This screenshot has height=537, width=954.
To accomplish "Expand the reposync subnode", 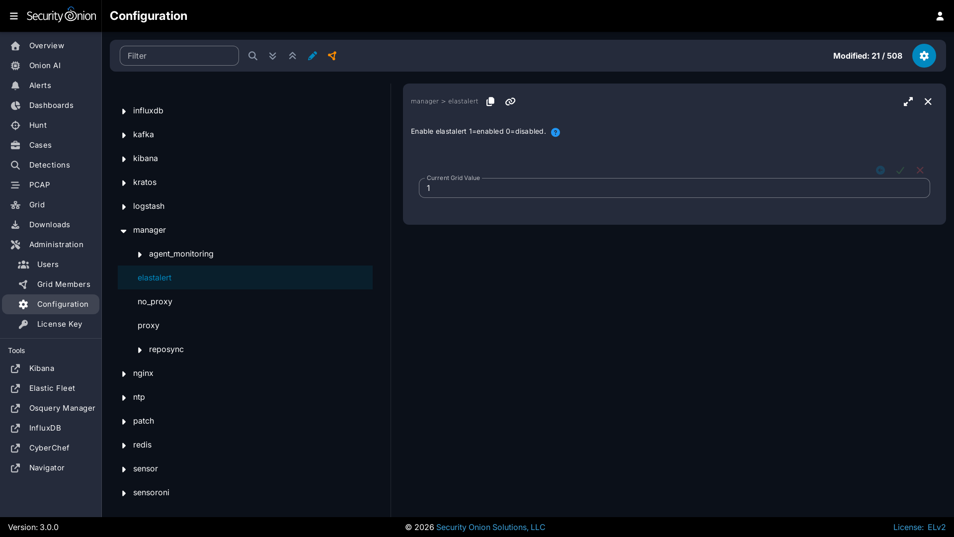I will click(140, 350).
